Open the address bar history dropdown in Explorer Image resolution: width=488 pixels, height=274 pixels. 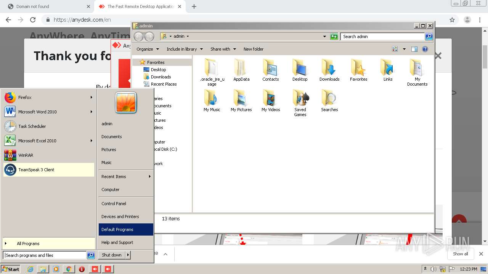coord(324,37)
